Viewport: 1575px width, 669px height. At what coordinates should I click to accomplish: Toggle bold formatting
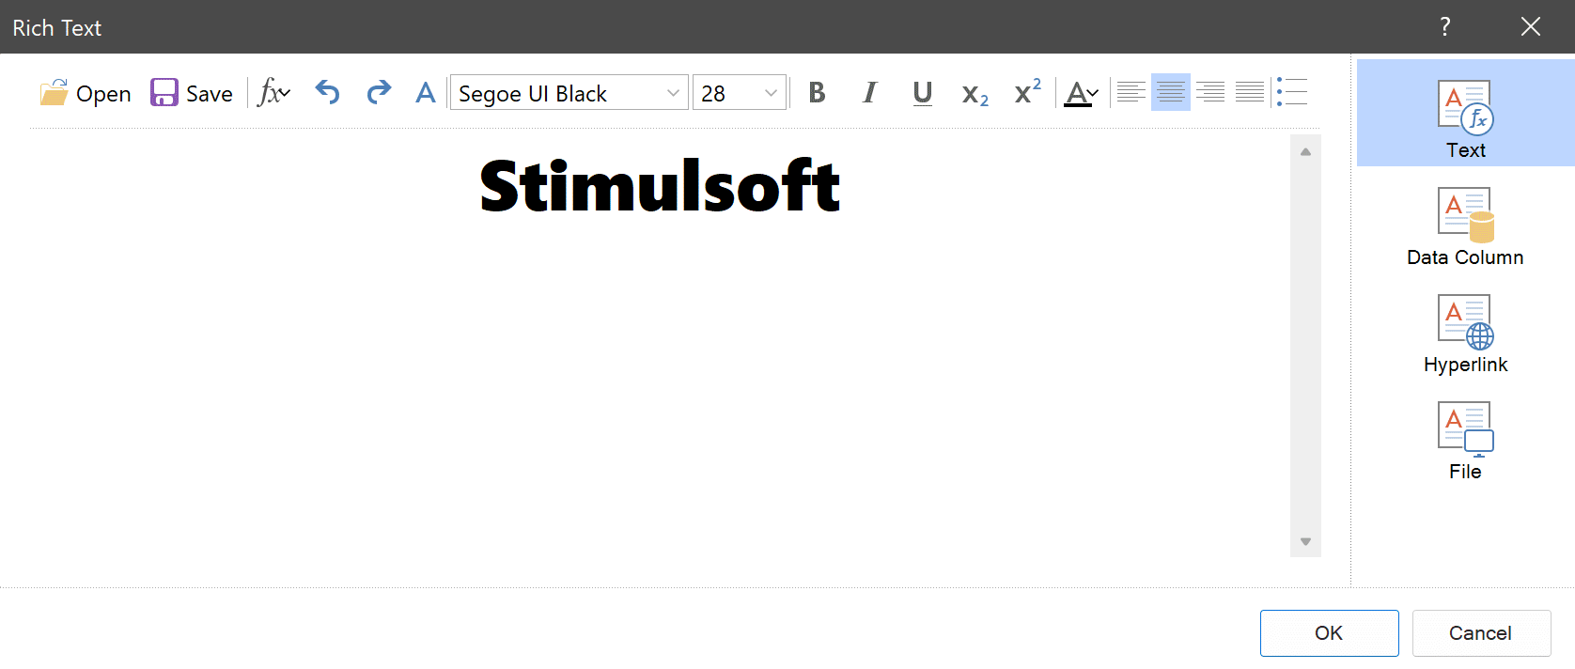817,93
